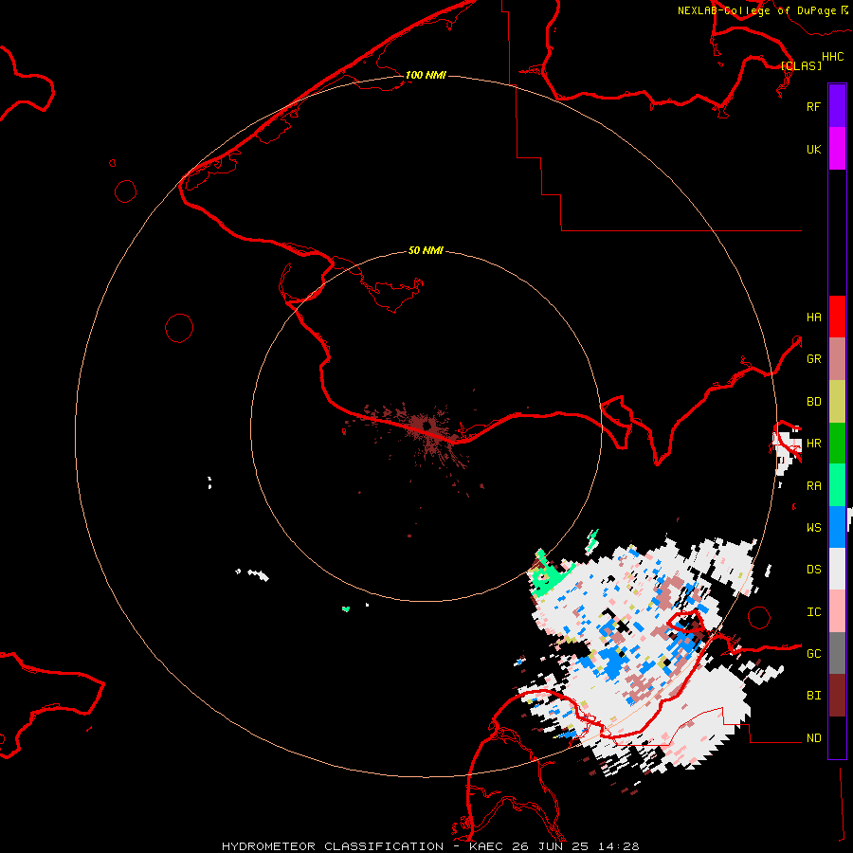Image resolution: width=853 pixels, height=853 pixels.
Task: Click the BD legend label
Action: [813, 402]
